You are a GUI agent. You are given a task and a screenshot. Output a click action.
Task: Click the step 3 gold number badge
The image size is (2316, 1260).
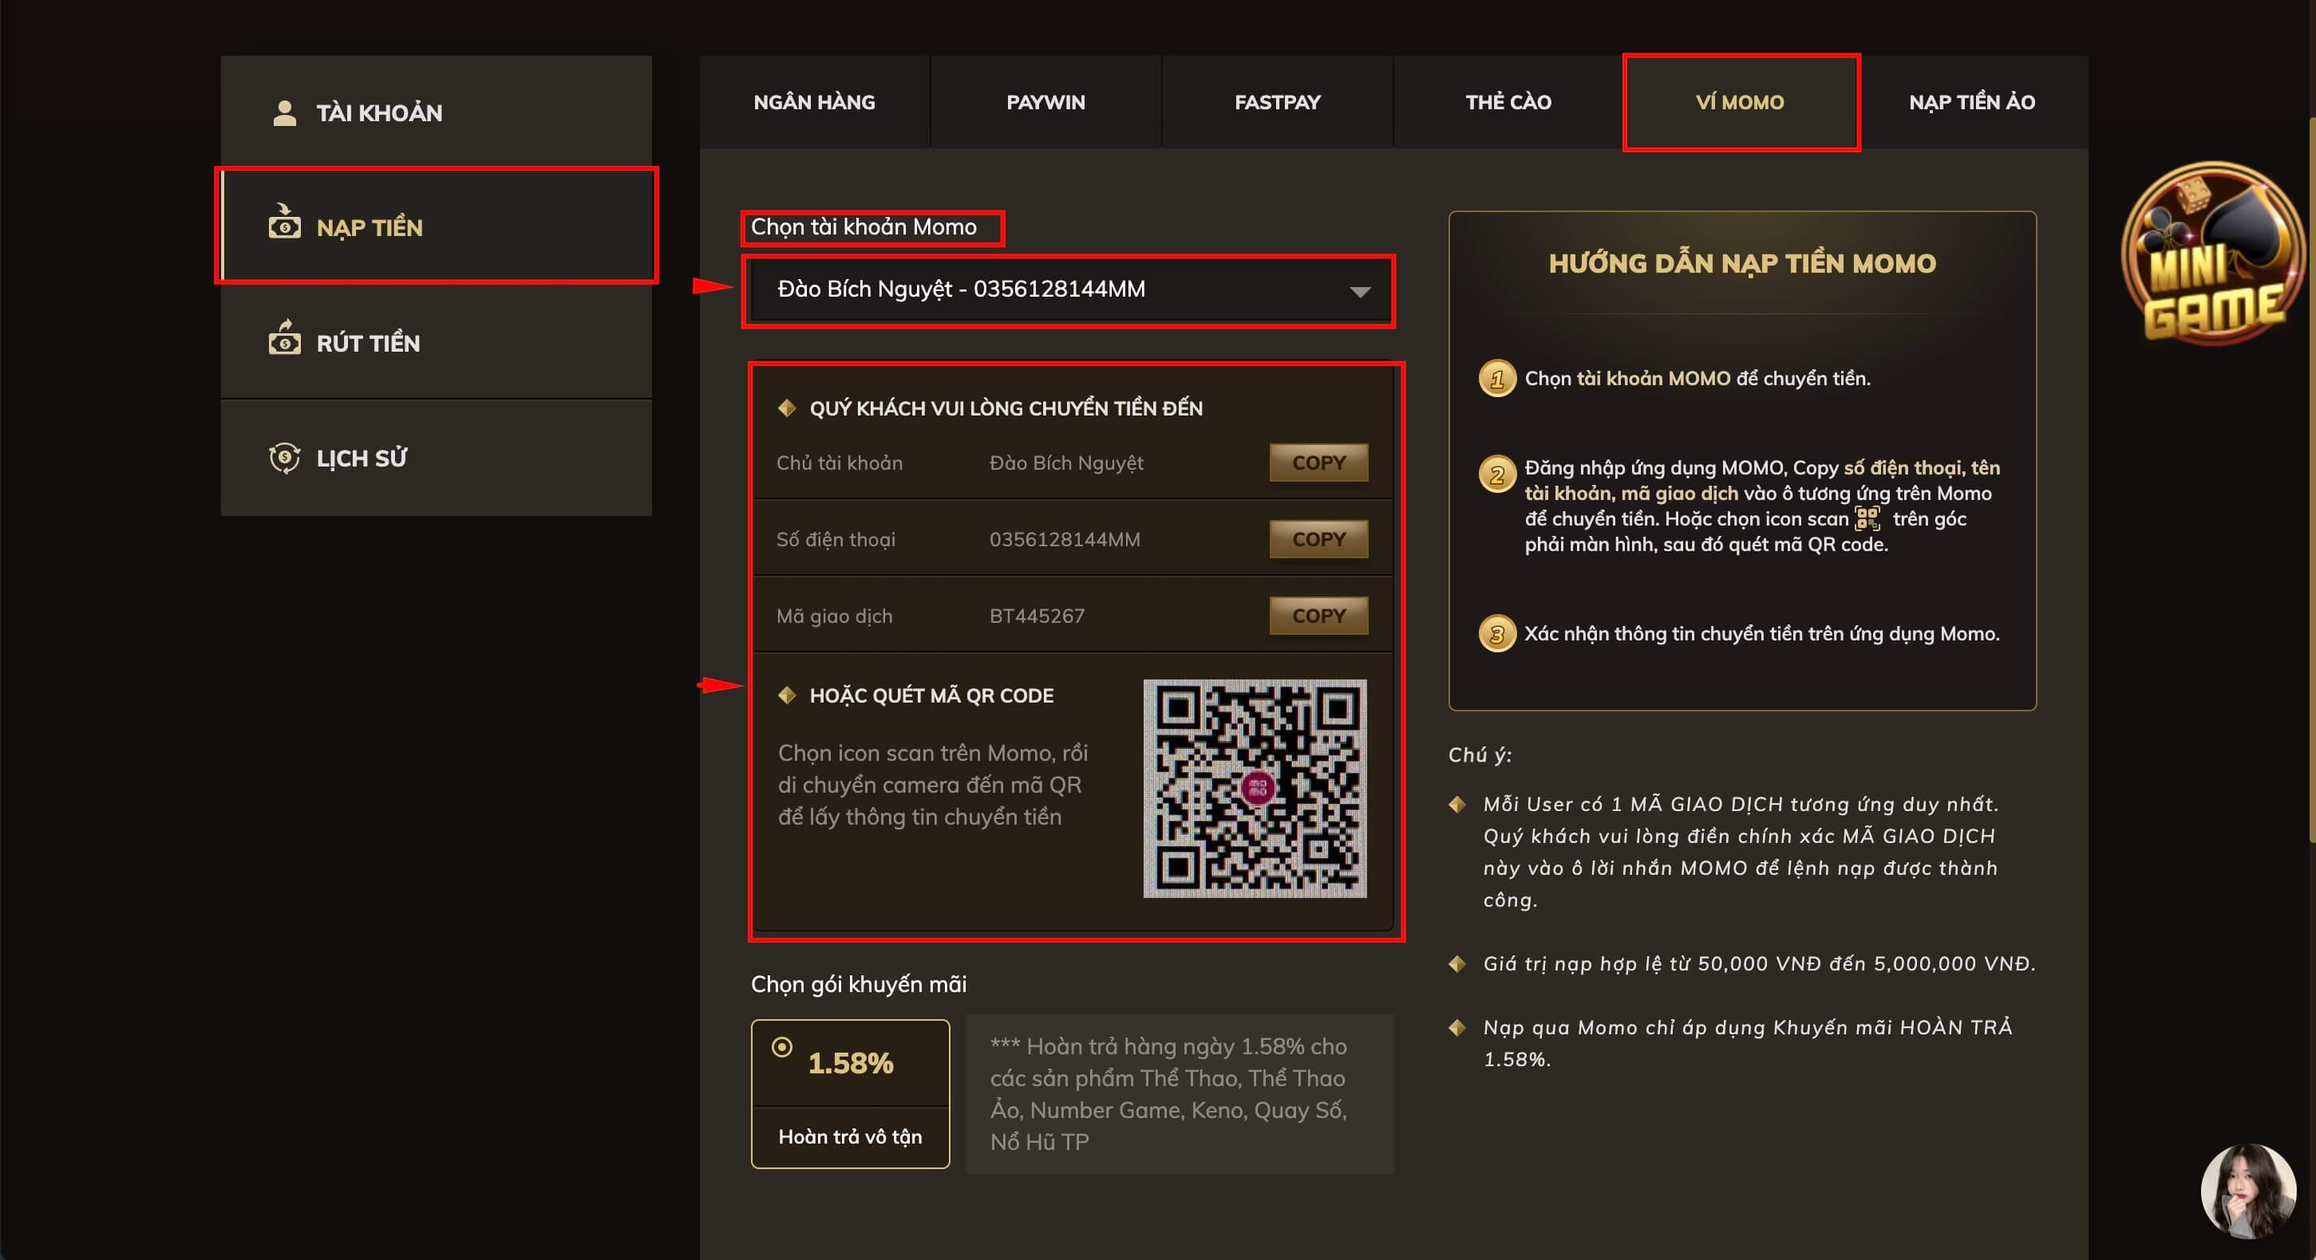pyautogui.click(x=1497, y=634)
